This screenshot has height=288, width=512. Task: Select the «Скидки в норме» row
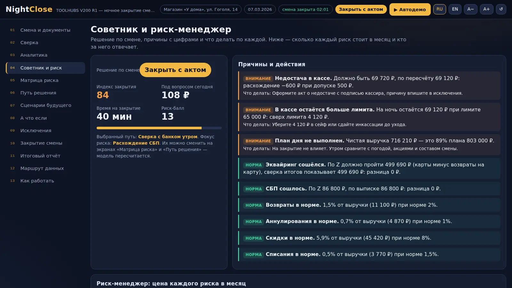[x=369, y=238]
